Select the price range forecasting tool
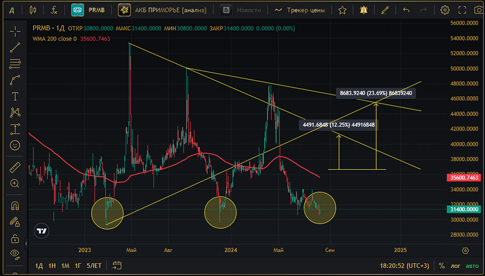 click(x=15, y=129)
